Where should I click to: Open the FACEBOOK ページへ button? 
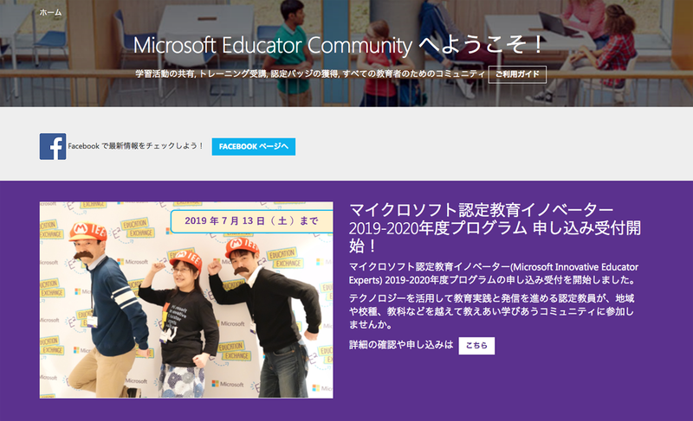(254, 147)
